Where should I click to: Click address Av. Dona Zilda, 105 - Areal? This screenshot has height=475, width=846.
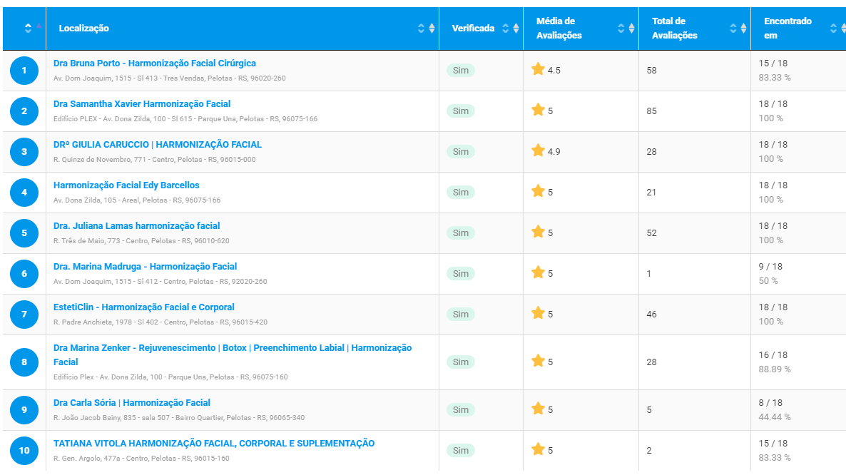(137, 200)
